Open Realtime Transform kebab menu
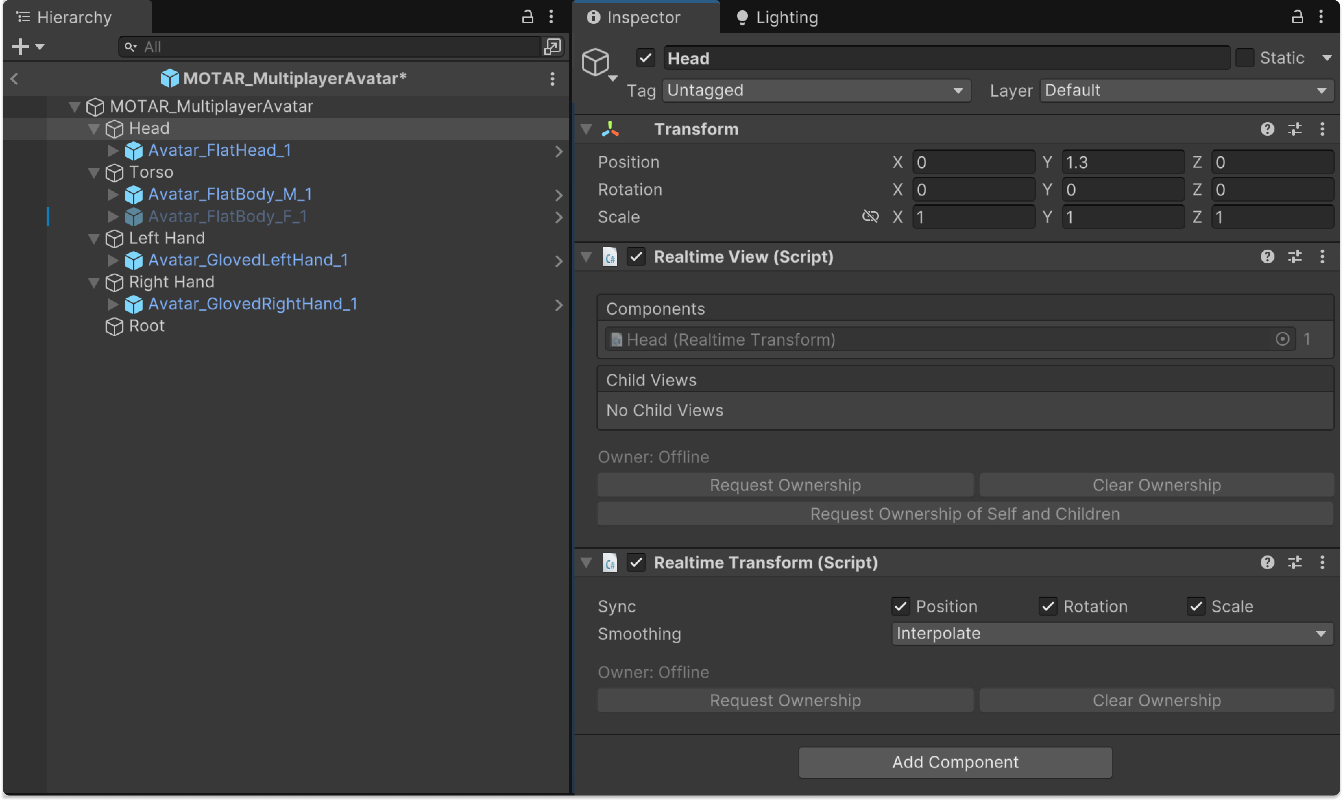This screenshot has width=1343, height=801. [x=1321, y=562]
